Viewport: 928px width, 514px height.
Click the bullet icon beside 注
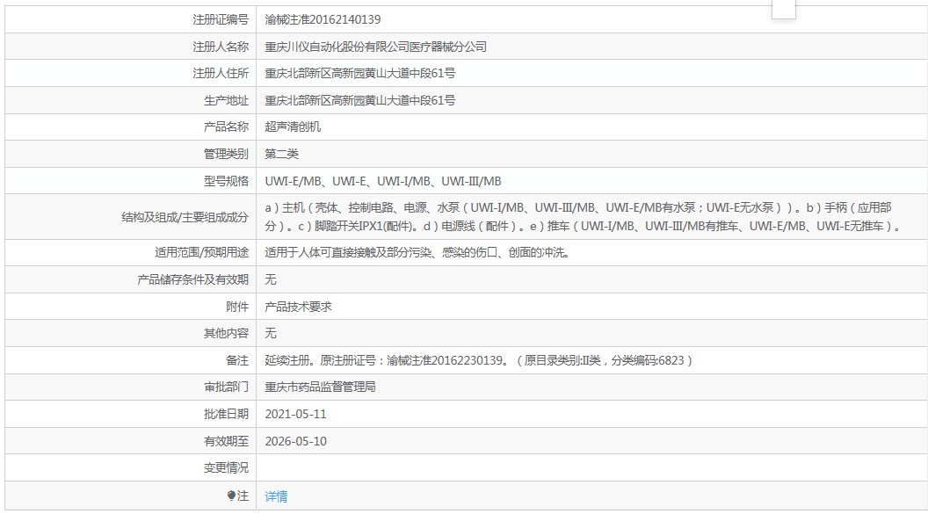pos(231,496)
